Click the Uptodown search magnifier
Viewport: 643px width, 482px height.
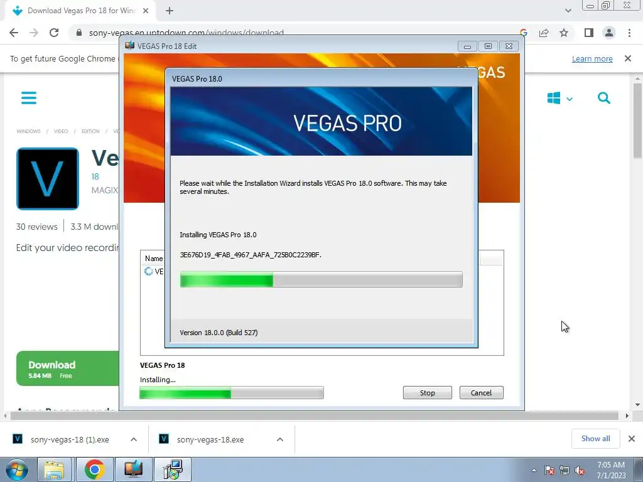604,99
